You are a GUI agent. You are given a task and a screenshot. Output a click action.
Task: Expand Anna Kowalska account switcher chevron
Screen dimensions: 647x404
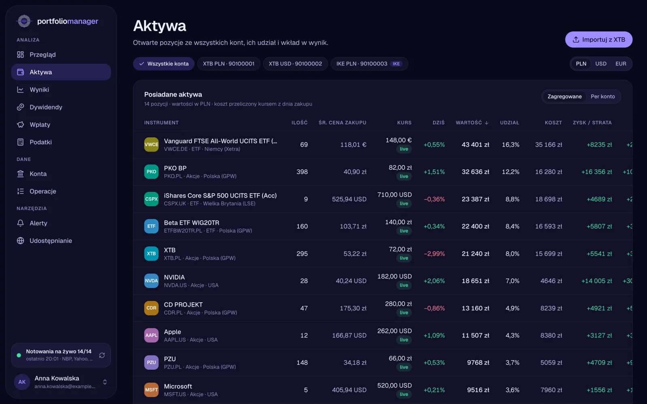(105, 382)
